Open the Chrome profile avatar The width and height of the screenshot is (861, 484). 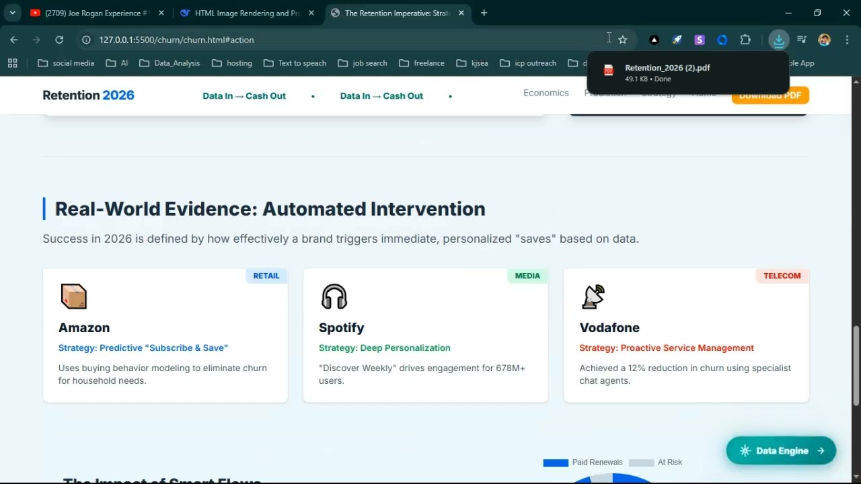825,40
